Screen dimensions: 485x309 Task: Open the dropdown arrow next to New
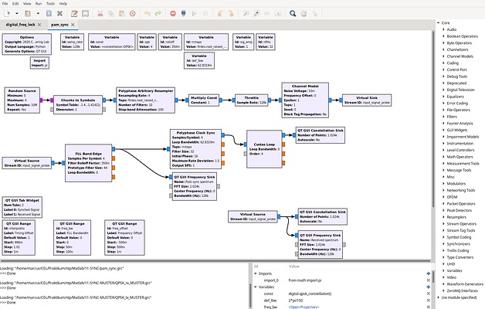[16, 13]
